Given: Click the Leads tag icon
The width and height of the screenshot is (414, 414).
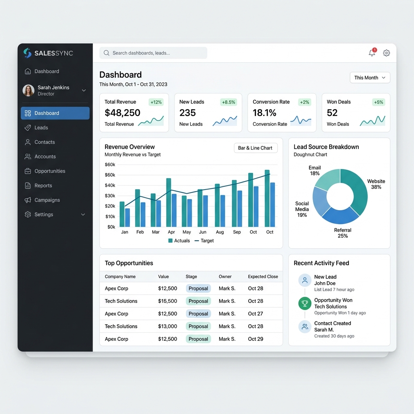Looking at the screenshot, I should pyautogui.click(x=28, y=127).
